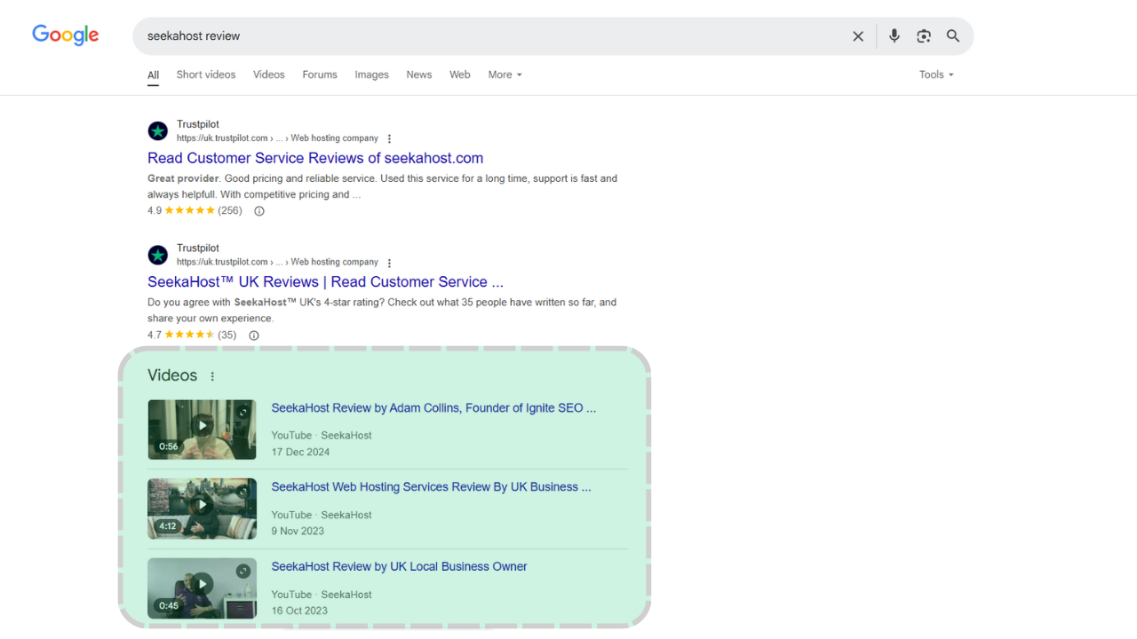Open search by image lens icon
Screen dimensions: 1137x639
[x=924, y=36]
